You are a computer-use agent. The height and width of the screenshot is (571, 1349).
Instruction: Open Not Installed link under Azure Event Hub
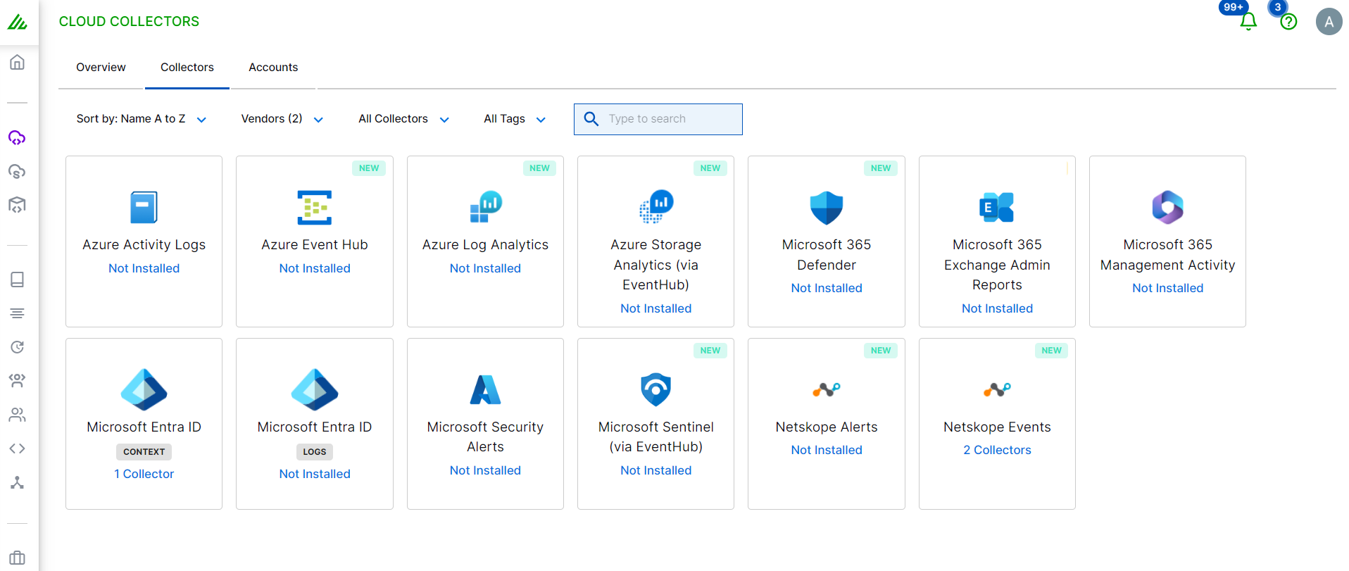(x=315, y=268)
